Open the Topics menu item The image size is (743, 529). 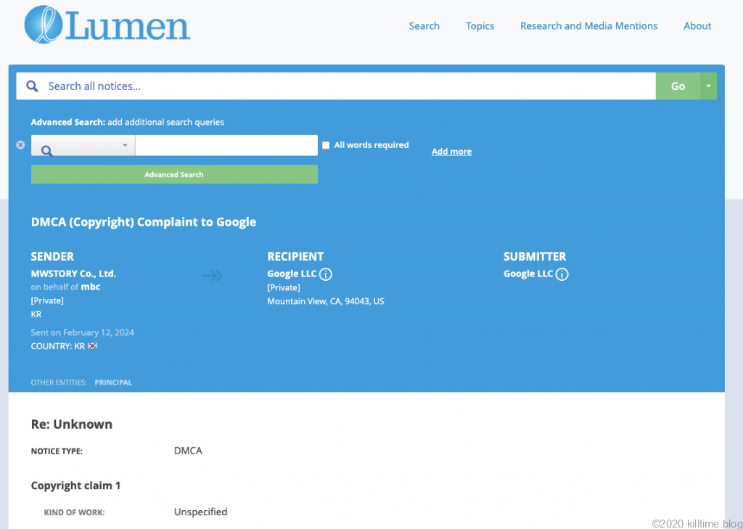click(x=480, y=26)
